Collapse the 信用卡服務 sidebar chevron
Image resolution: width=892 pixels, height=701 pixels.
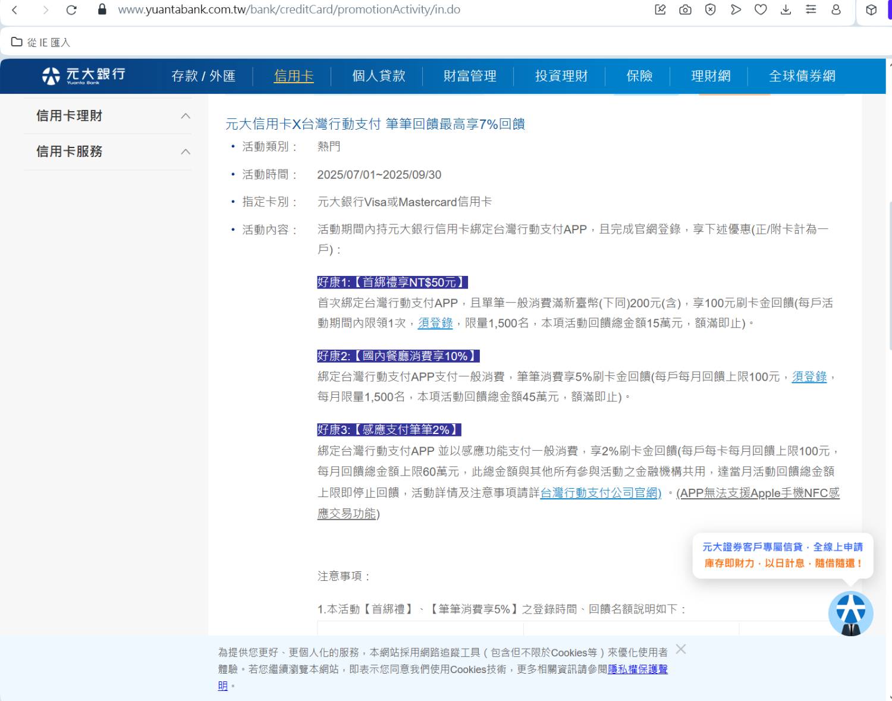[186, 152]
